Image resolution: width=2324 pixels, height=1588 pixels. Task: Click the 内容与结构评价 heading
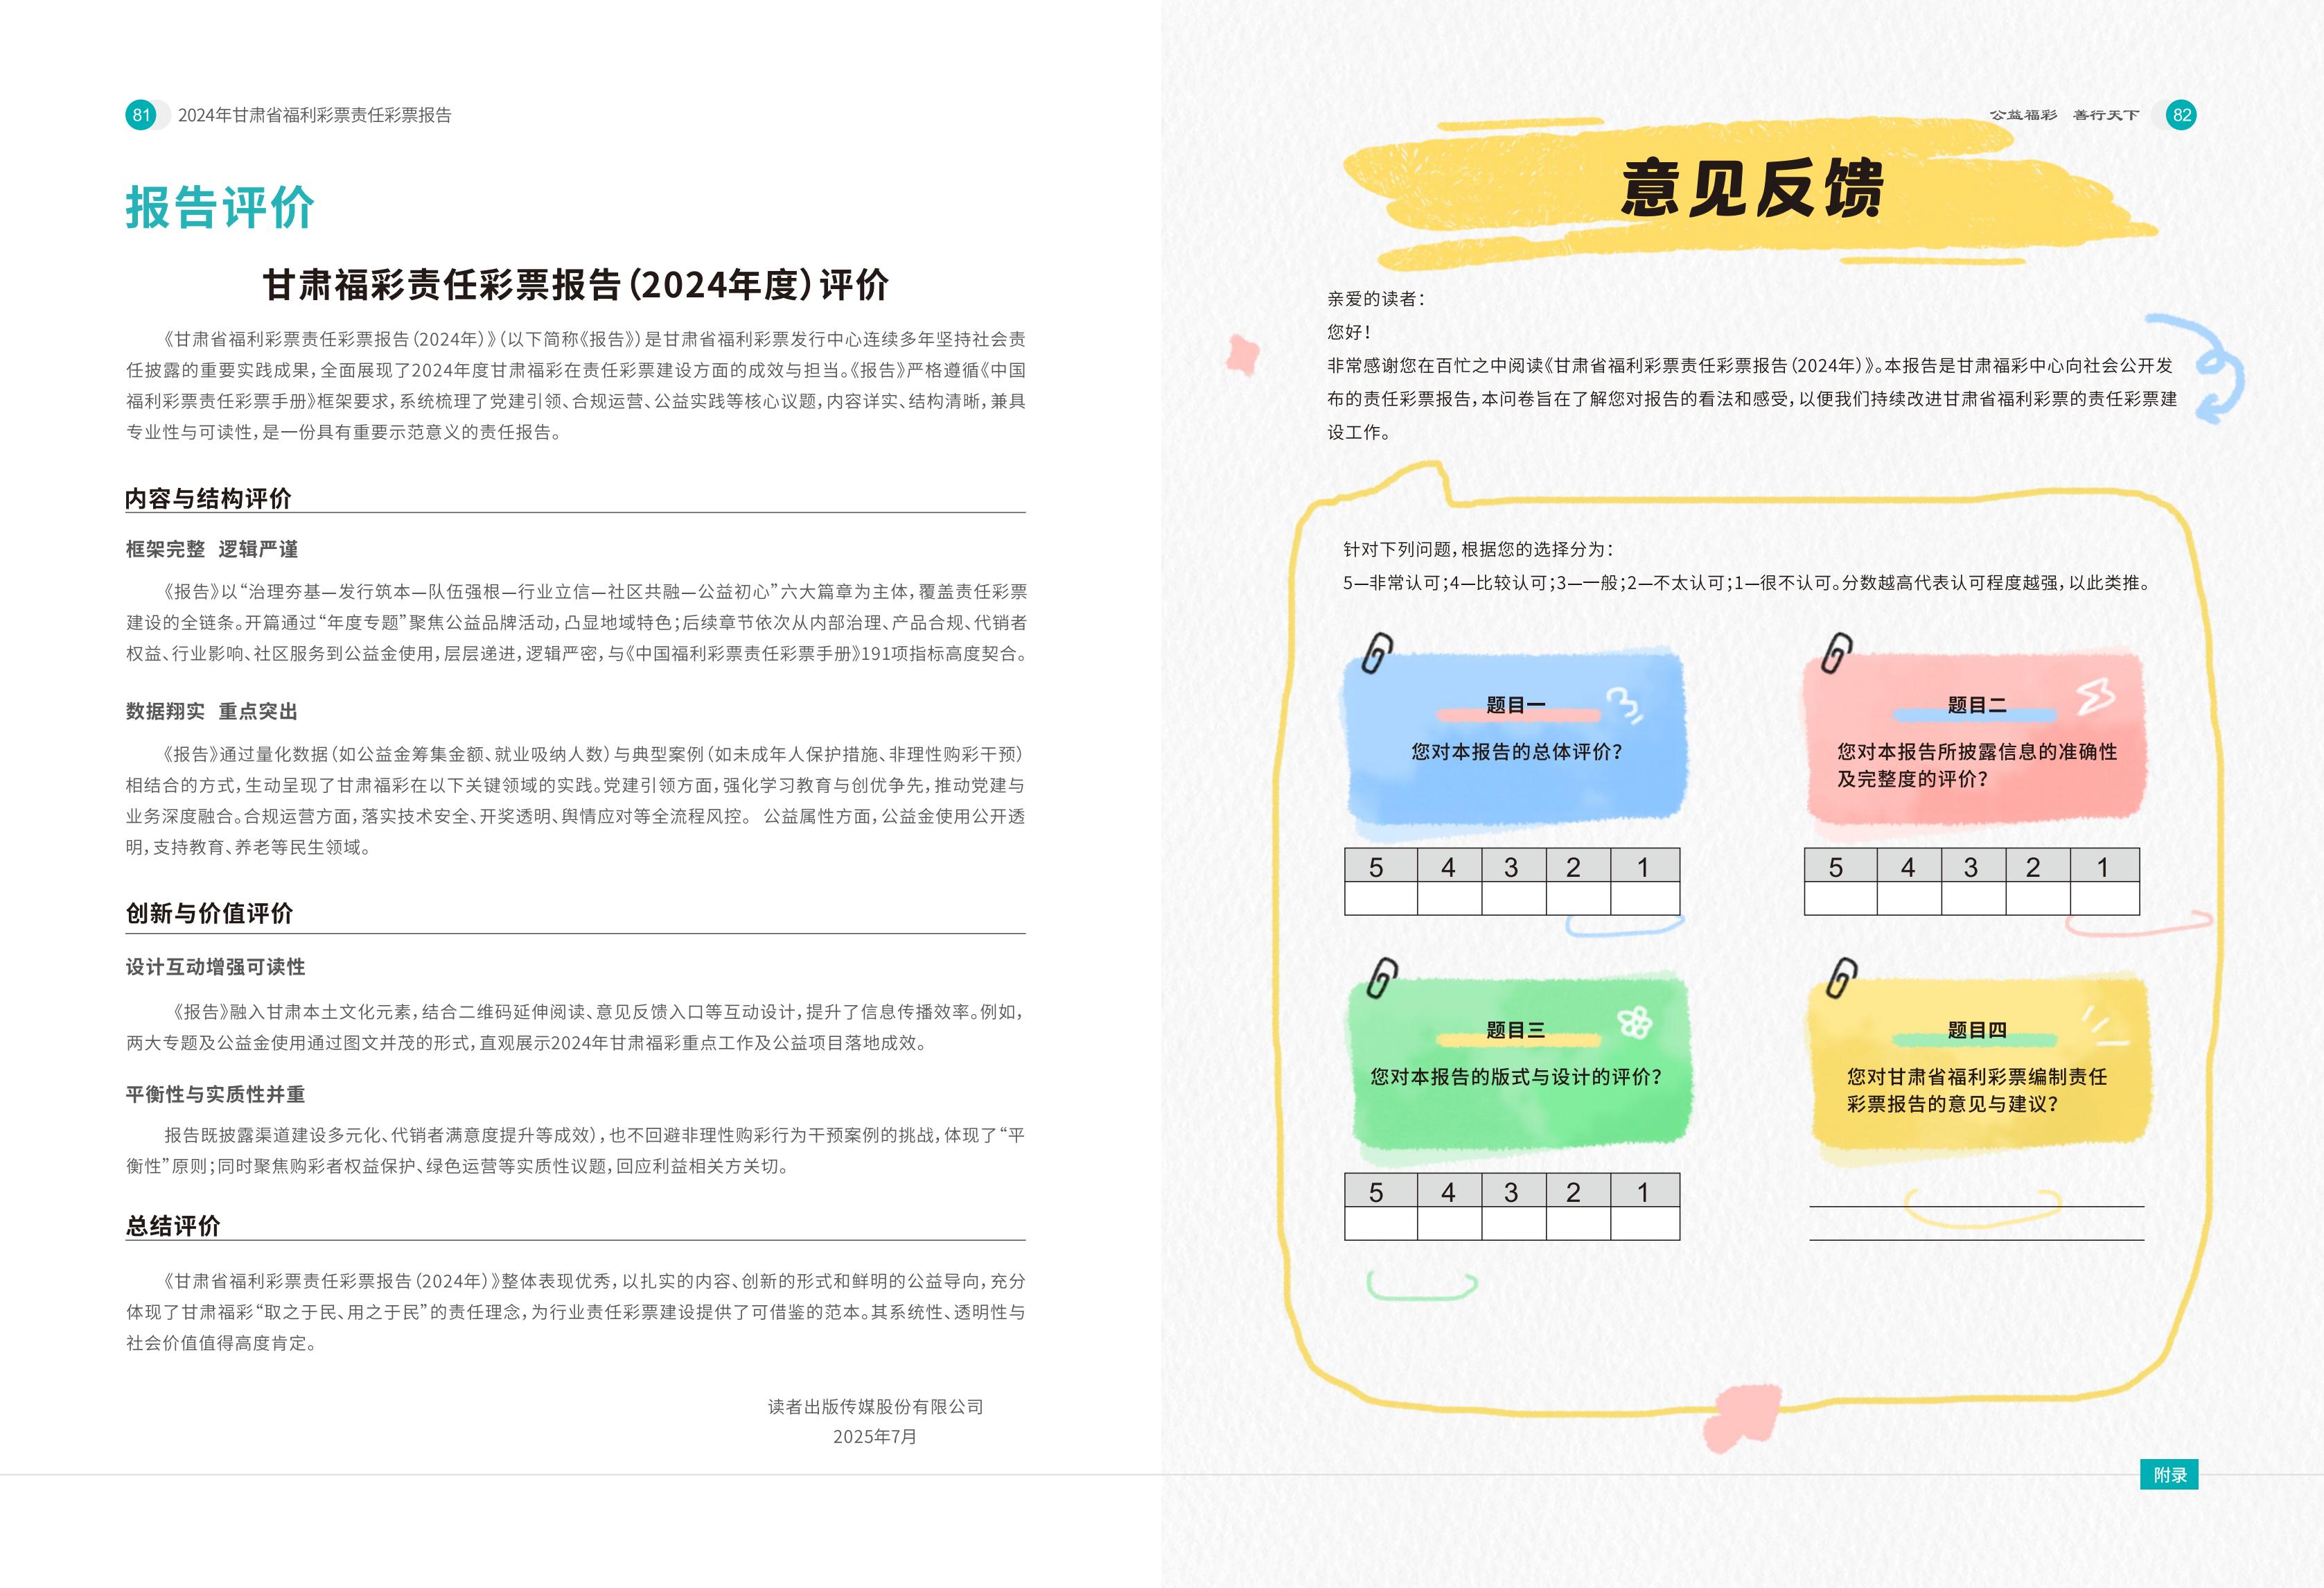coord(208,498)
